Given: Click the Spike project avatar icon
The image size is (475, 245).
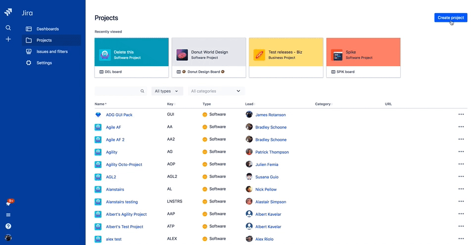Looking at the screenshot, I should click(336, 55).
